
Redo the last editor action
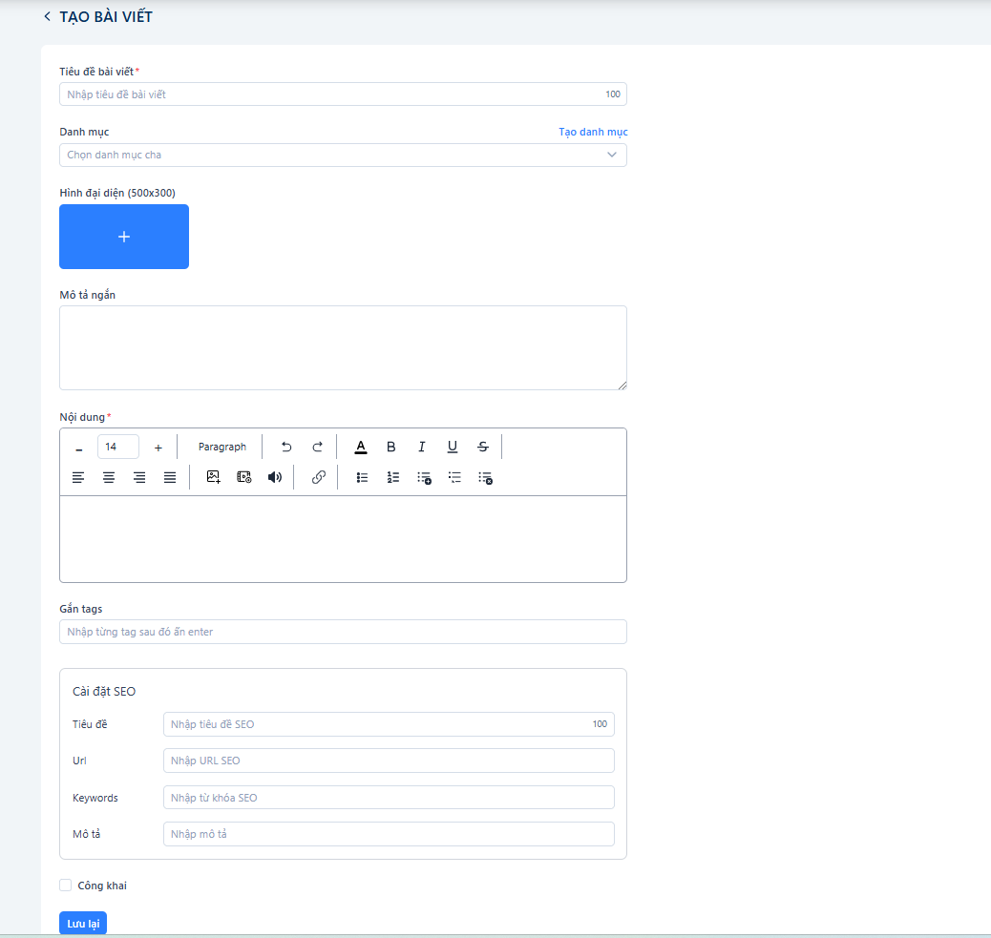click(x=317, y=447)
